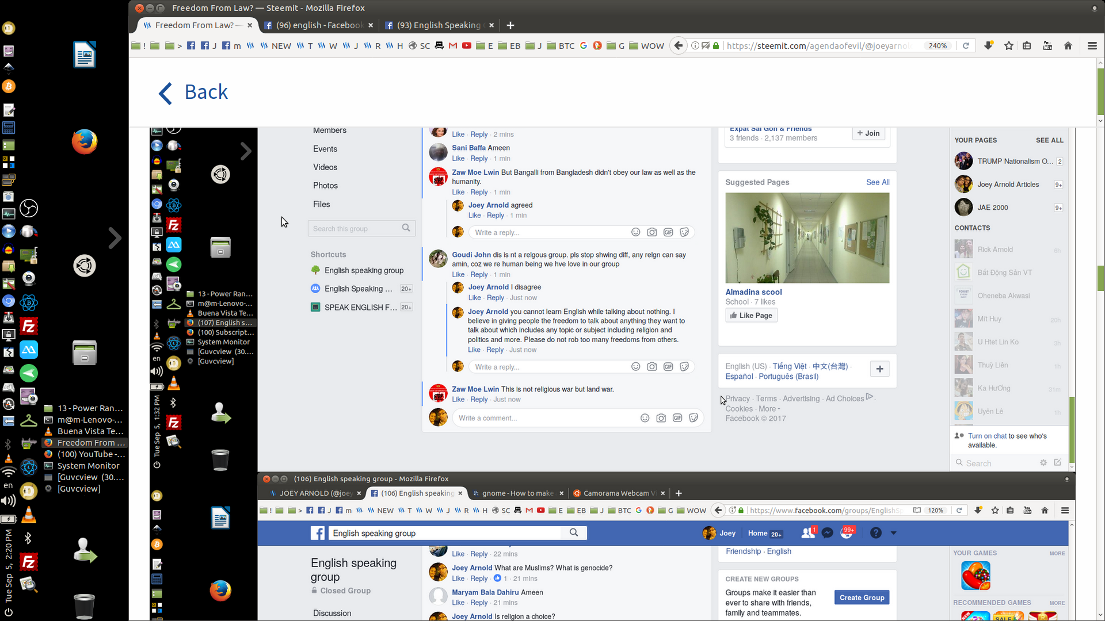1105x621 pixels.
Task: Open a new tab with the plus button
Action: pos(510,25)
